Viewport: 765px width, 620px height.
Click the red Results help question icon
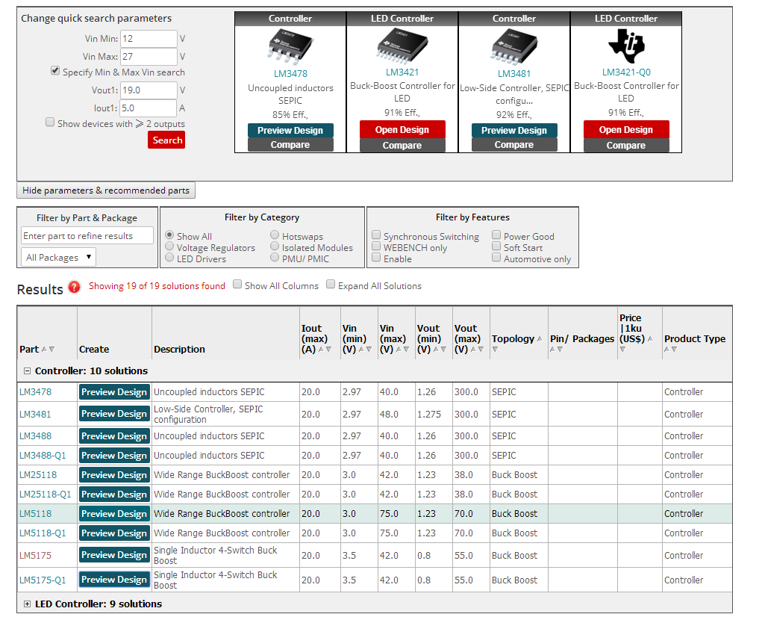tap(74, 287)
